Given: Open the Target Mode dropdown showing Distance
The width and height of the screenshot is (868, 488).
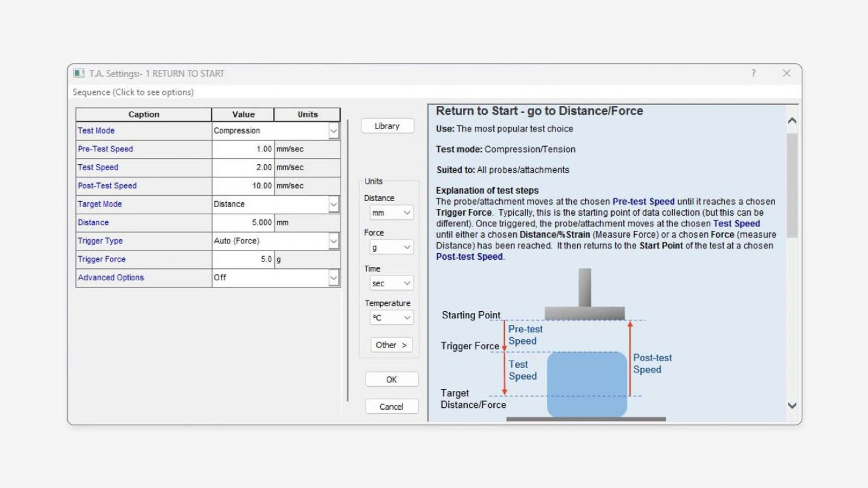Looking at the screenshot, I should tap(335, 204).
